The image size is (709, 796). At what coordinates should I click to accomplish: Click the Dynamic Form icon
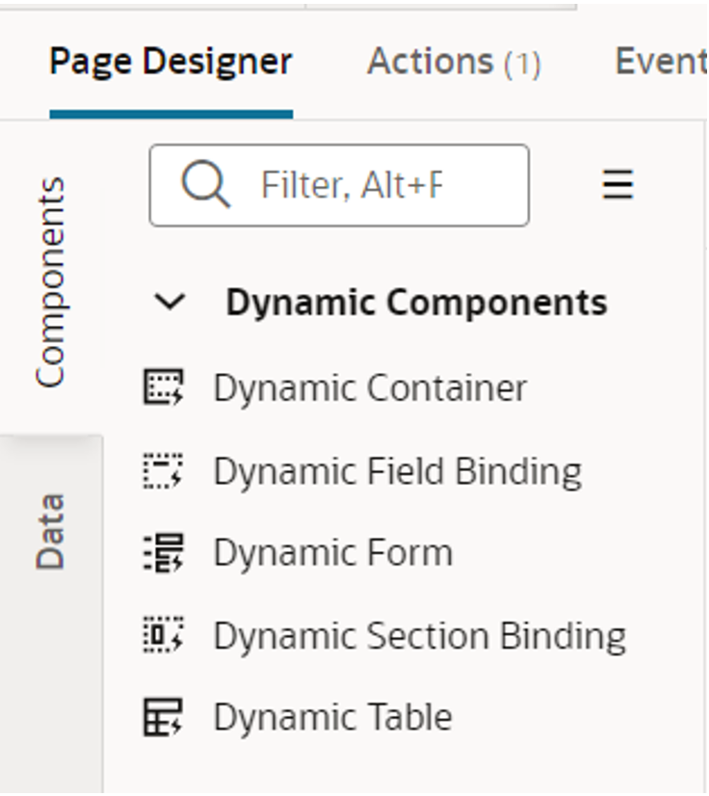pos(163,553)
